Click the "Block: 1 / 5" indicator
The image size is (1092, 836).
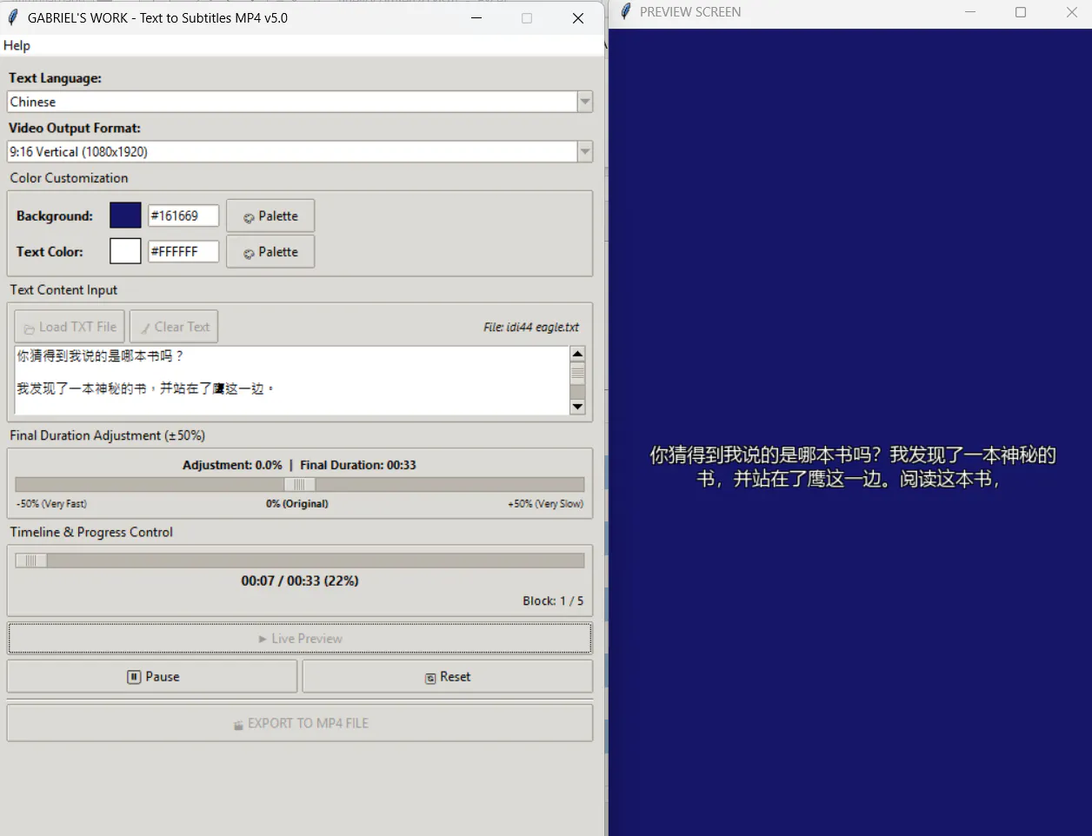pyautogui.click(x=553, y=600)
